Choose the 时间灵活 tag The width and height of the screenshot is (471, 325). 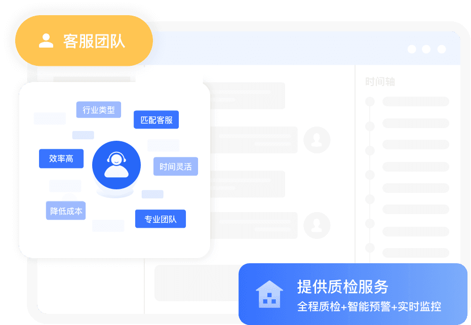pos(176,166)
